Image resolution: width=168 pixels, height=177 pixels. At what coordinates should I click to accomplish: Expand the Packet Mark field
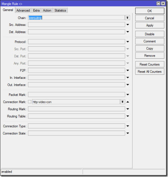coord(128,95)
